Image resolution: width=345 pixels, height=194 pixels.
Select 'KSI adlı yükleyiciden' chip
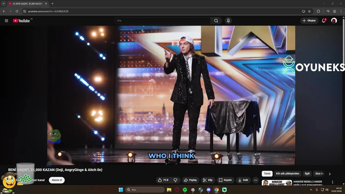288,174
